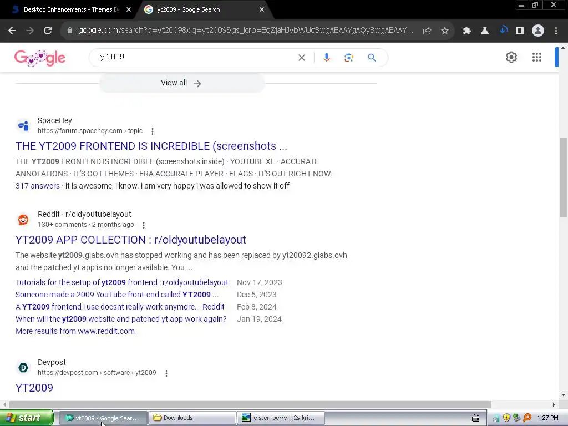Viewport: 568px width, 426px height.
Task: Click the Devpost site favicon
Action: (23, 368)
